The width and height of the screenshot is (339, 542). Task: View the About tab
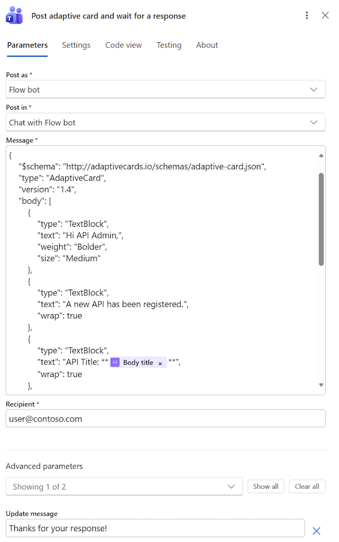207,45
